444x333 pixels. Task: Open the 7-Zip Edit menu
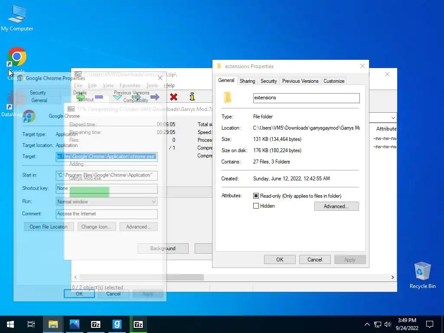click(92, 85)
